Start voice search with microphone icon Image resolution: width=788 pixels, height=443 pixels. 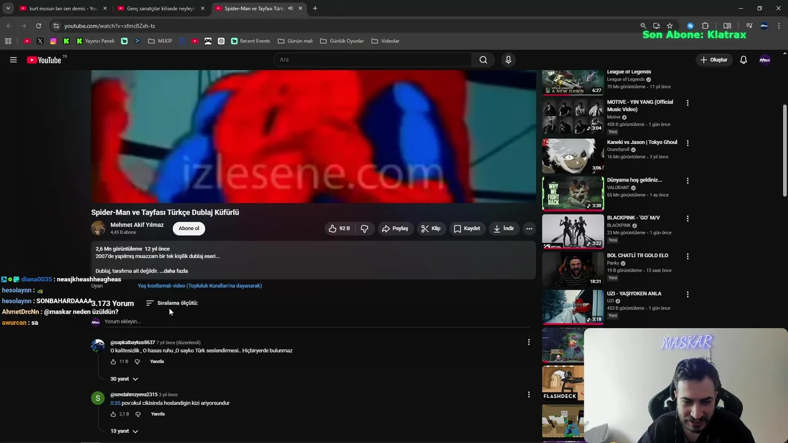tap(508, 60)
